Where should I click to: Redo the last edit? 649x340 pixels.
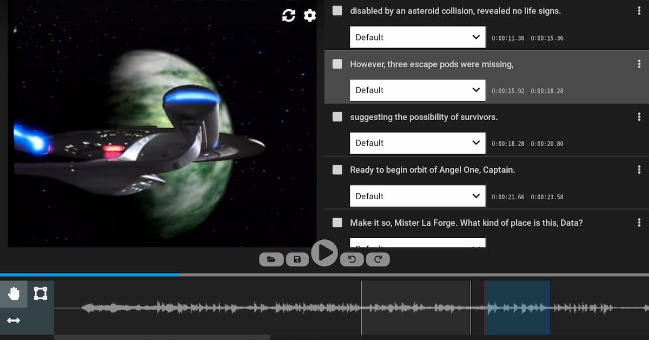pos(378,259)
